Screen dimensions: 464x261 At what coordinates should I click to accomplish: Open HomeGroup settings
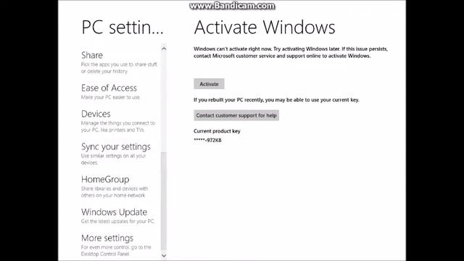(x=105, y=179)
